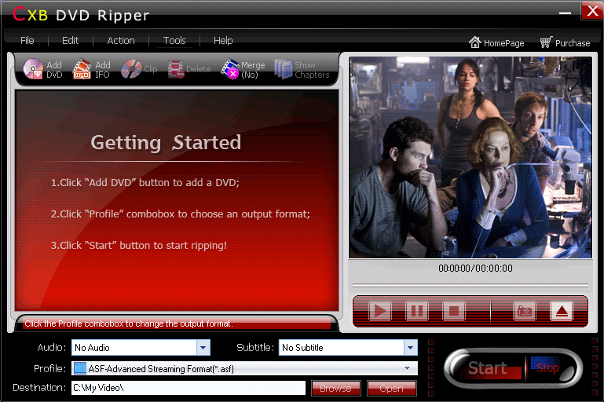This screenshot has height=402, width=604.
Task: Open the Edit menu
Action: 70,40
